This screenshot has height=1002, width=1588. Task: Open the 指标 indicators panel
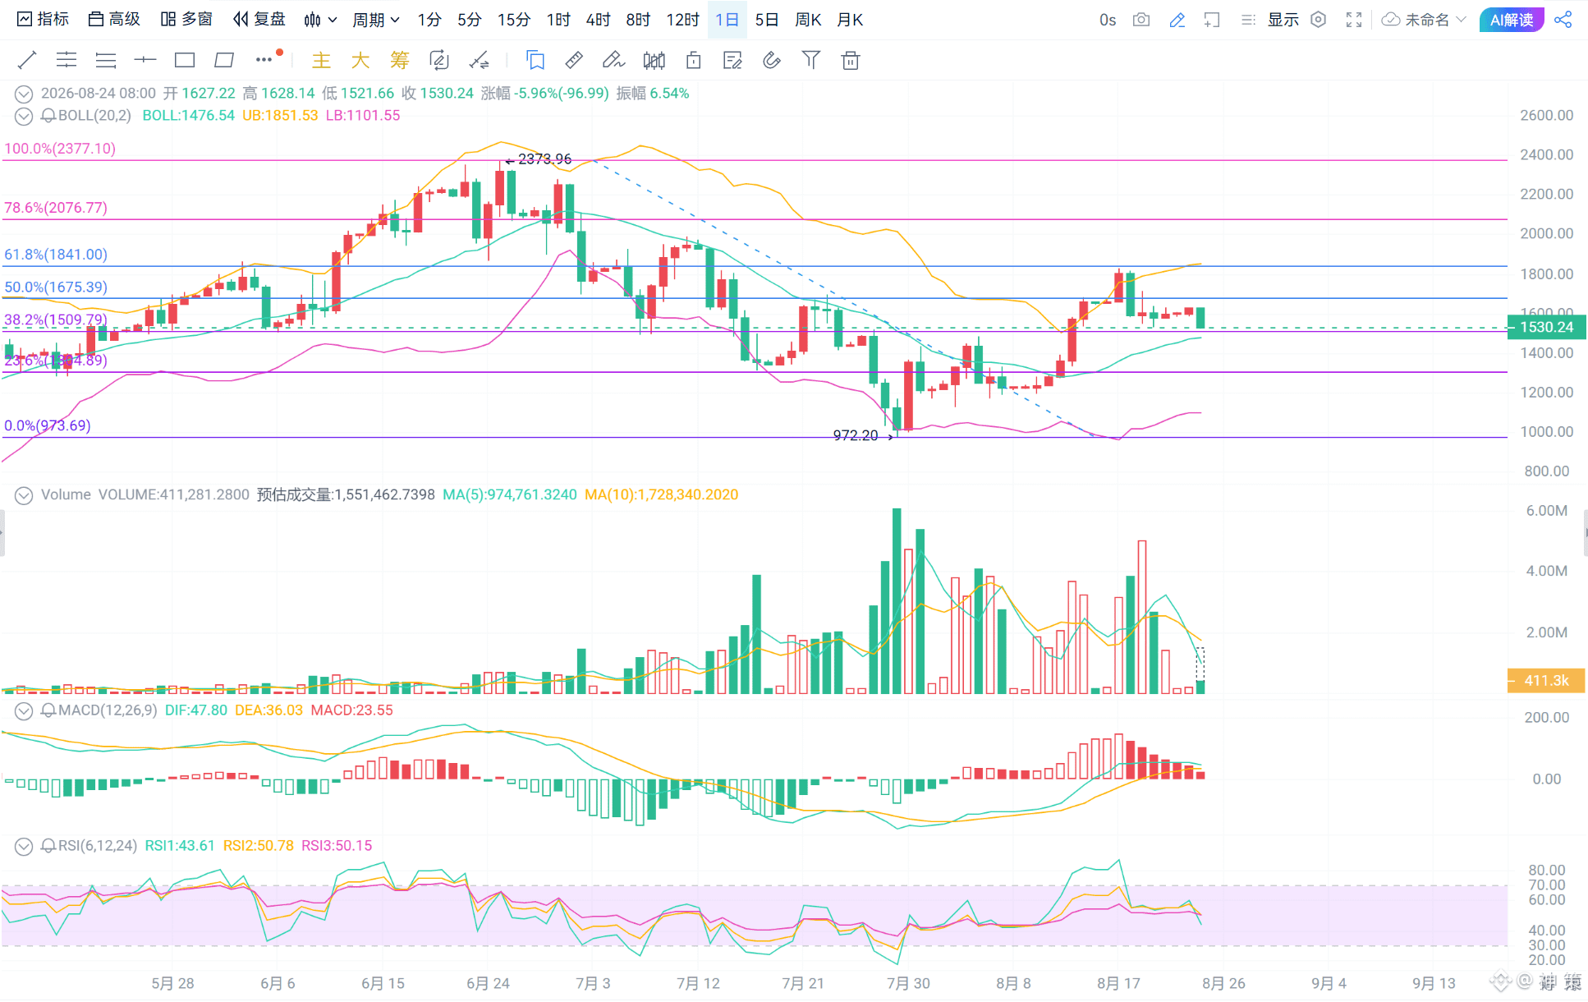coord(44,20)
